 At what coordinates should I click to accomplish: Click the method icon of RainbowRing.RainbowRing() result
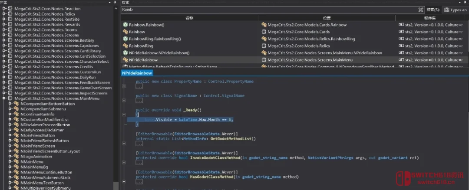point(126,39)
